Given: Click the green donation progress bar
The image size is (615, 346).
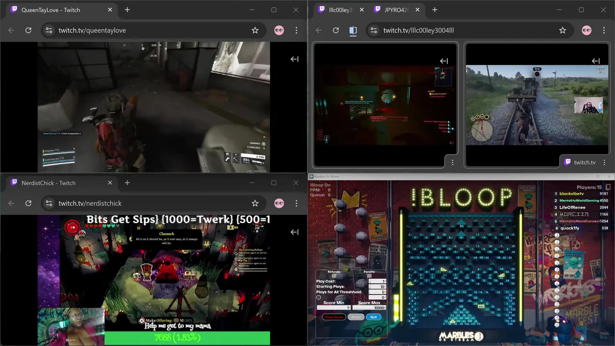Looking at the screenshot, I should pyautogui.click(x=187, y=338).
